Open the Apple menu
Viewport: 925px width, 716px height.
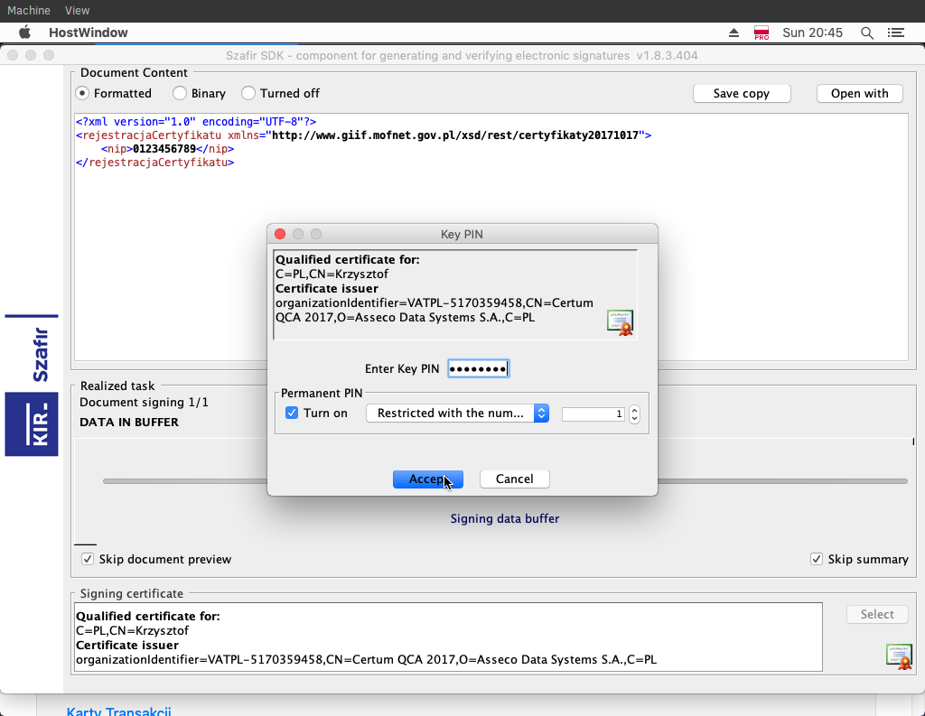click(x=25, y=33)
